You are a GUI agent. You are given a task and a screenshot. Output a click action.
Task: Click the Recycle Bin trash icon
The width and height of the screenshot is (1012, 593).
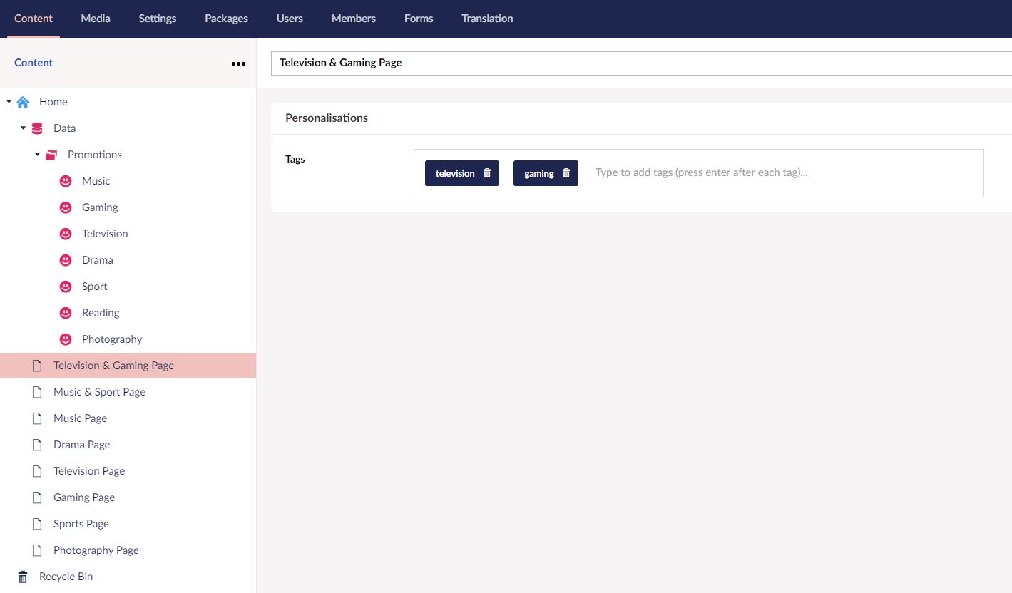click(23, 577)
